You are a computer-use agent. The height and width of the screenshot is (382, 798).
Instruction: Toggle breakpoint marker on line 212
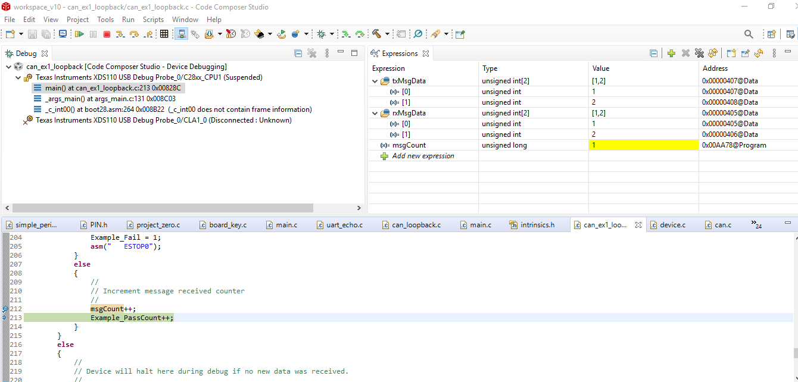(x=5, y=309)
